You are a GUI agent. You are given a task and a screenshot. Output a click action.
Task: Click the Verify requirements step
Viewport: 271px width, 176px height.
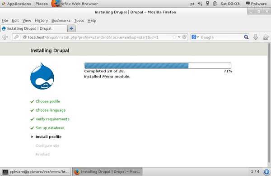(52, 119)
